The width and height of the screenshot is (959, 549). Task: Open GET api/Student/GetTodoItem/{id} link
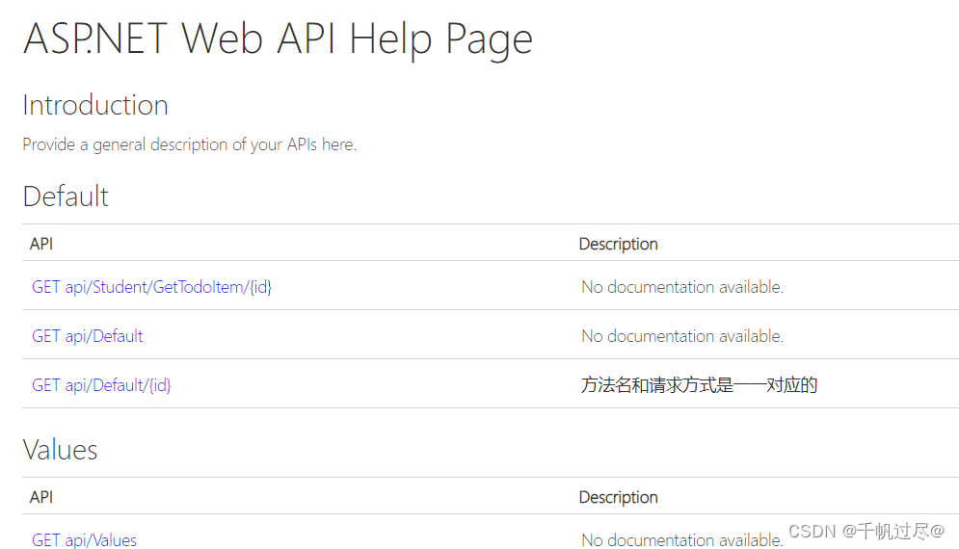pyautogui.click(x=151, y=287)
